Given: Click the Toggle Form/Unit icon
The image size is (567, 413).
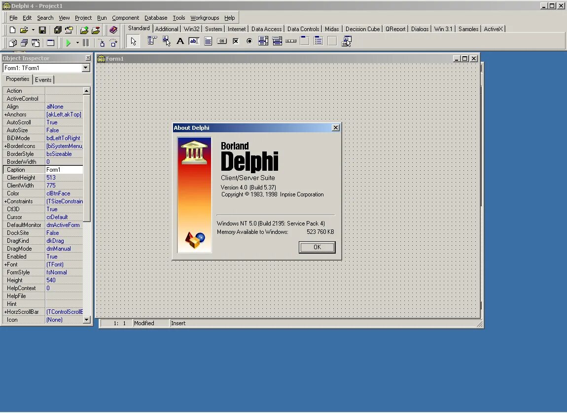Looking at the screenshot, I should [x=35, y=43].
